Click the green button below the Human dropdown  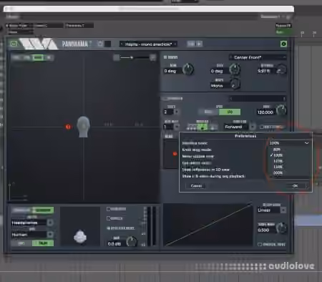(x=43, y=243)
